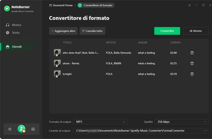The image size is (212, 139).
Task: Open the user account avatar
Action: 22,129
